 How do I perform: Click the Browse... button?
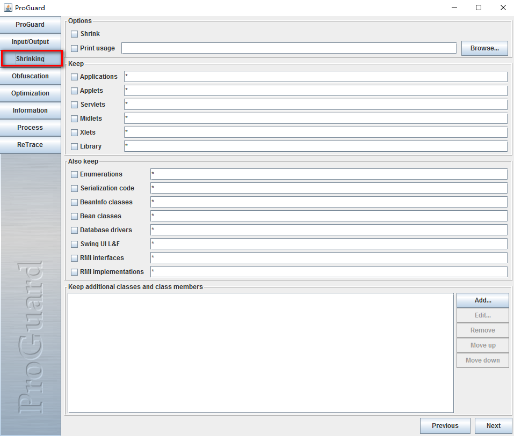[484, 48]
